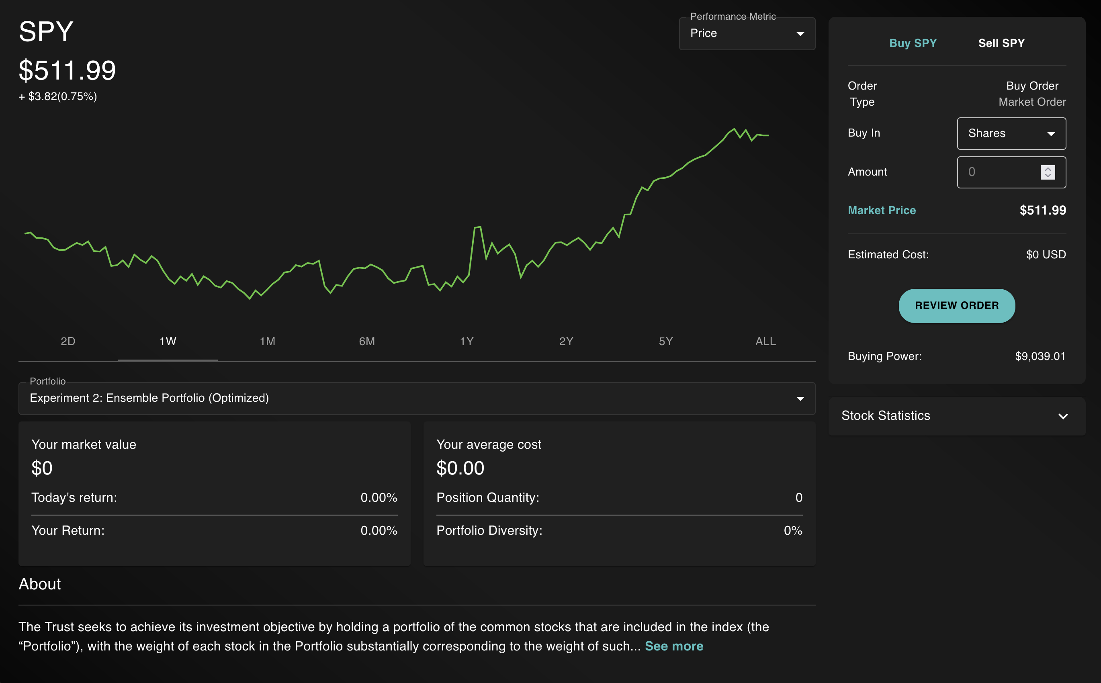
Task: Click the See more link
Action: [673, 646]
